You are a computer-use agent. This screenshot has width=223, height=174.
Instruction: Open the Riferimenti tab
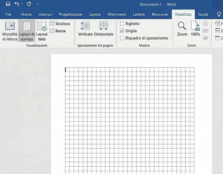coord(117,14)
